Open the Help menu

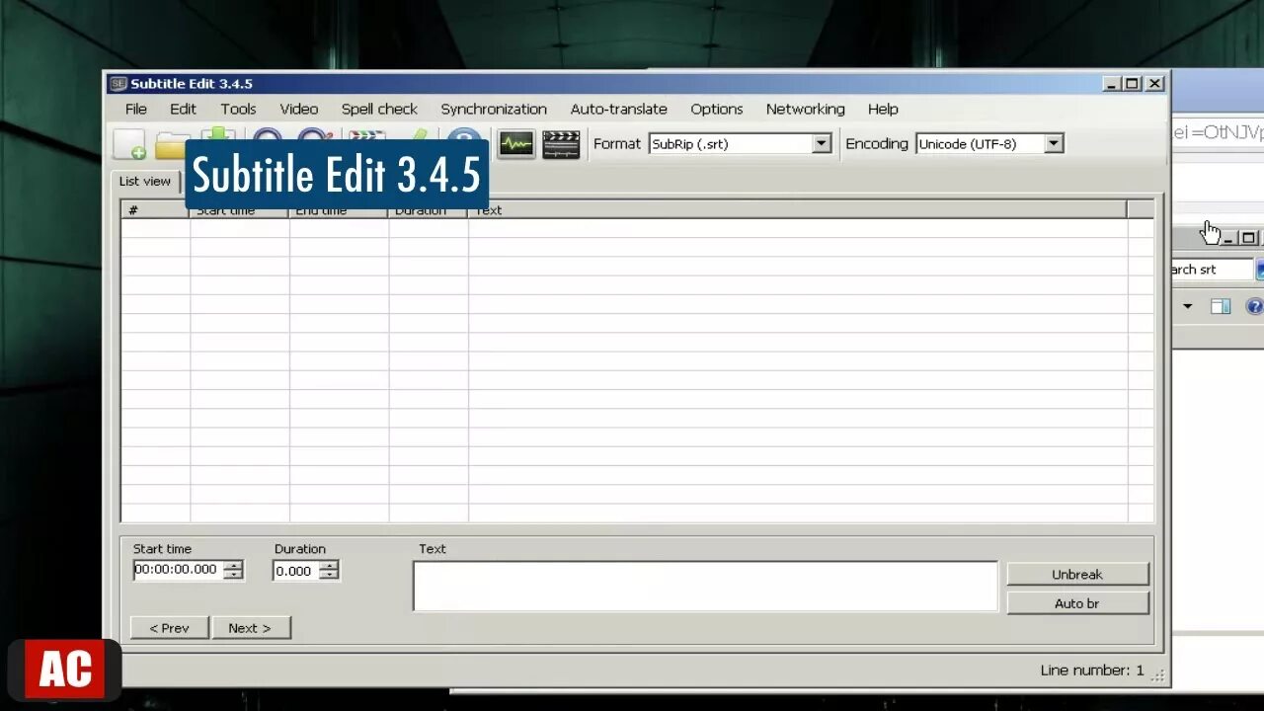click(883, 109)
